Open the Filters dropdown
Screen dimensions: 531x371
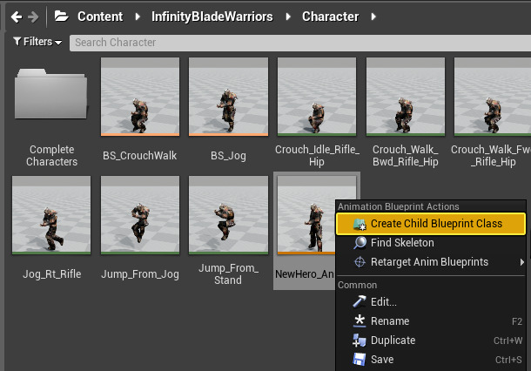pyautogui.click(x=37, y=42)
